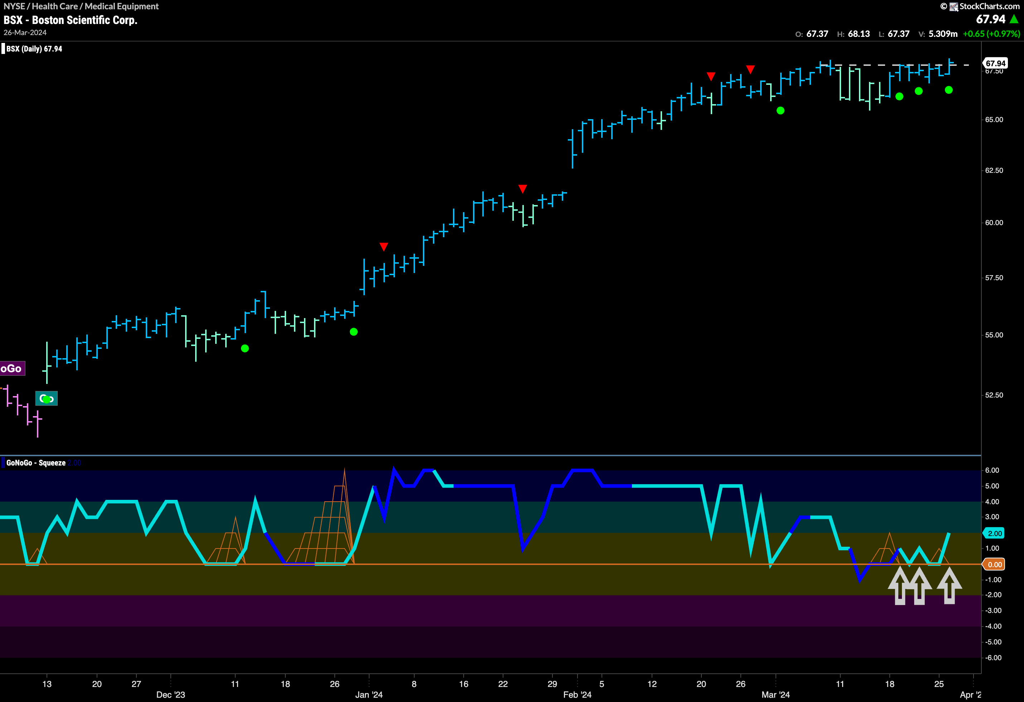Click the 62.50 price axis label
The height and width of the screenshot is (702, 1024).
[994, 170]
